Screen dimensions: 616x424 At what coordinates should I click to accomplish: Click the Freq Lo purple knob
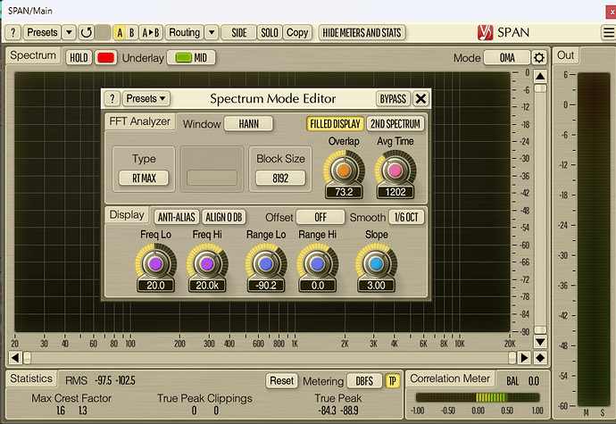coord(155,263)
